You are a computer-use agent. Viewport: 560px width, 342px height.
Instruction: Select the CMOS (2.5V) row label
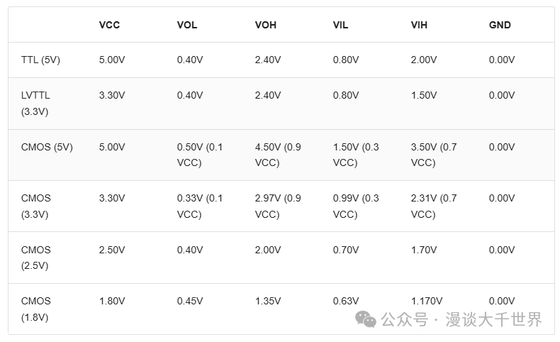pos(36,258)
